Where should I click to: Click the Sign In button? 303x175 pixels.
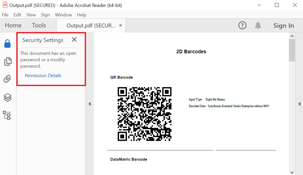click(283, 25)
